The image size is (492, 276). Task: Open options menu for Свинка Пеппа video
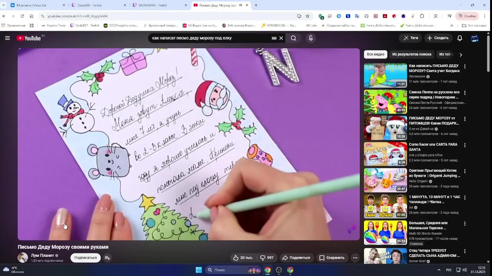(x=465, y=93)
